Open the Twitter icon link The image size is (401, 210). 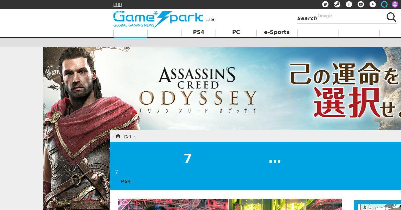coord(325,4)
